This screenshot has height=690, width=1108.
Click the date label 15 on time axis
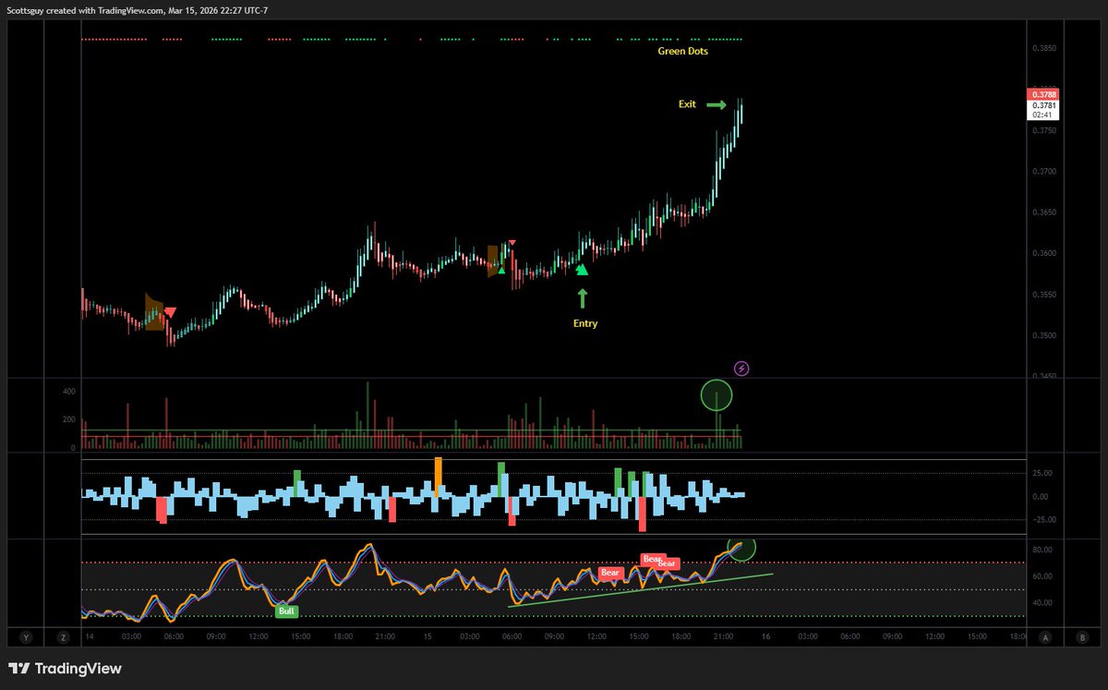428,636
